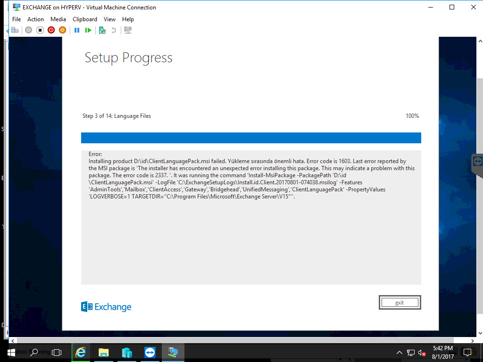This screenshot has height=362, width=483.
Task: Click the EXCHANGE on HYPERV window title icon
Action: (x=17, y=7)
